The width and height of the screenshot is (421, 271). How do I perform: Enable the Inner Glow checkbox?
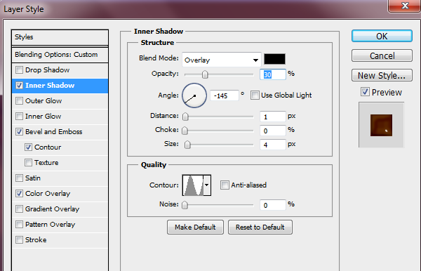(x=20, y=117)
